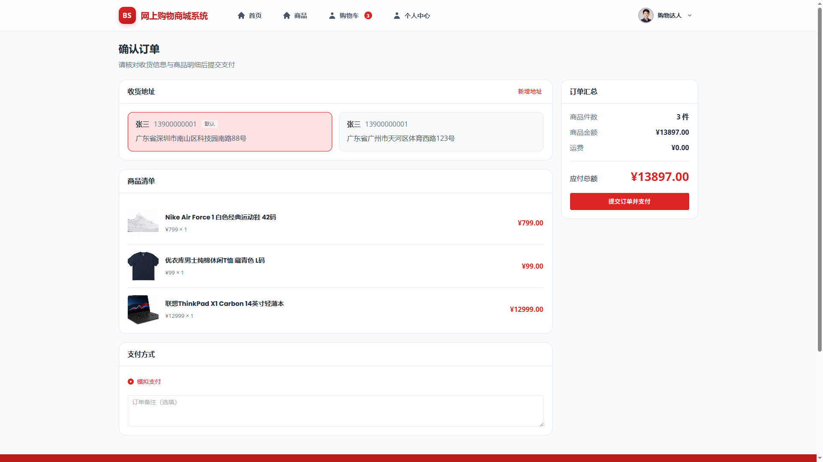This screenshot has height=462, width=823.
Task: Click the person icon beside 购物车
Action: coord(332,15)
